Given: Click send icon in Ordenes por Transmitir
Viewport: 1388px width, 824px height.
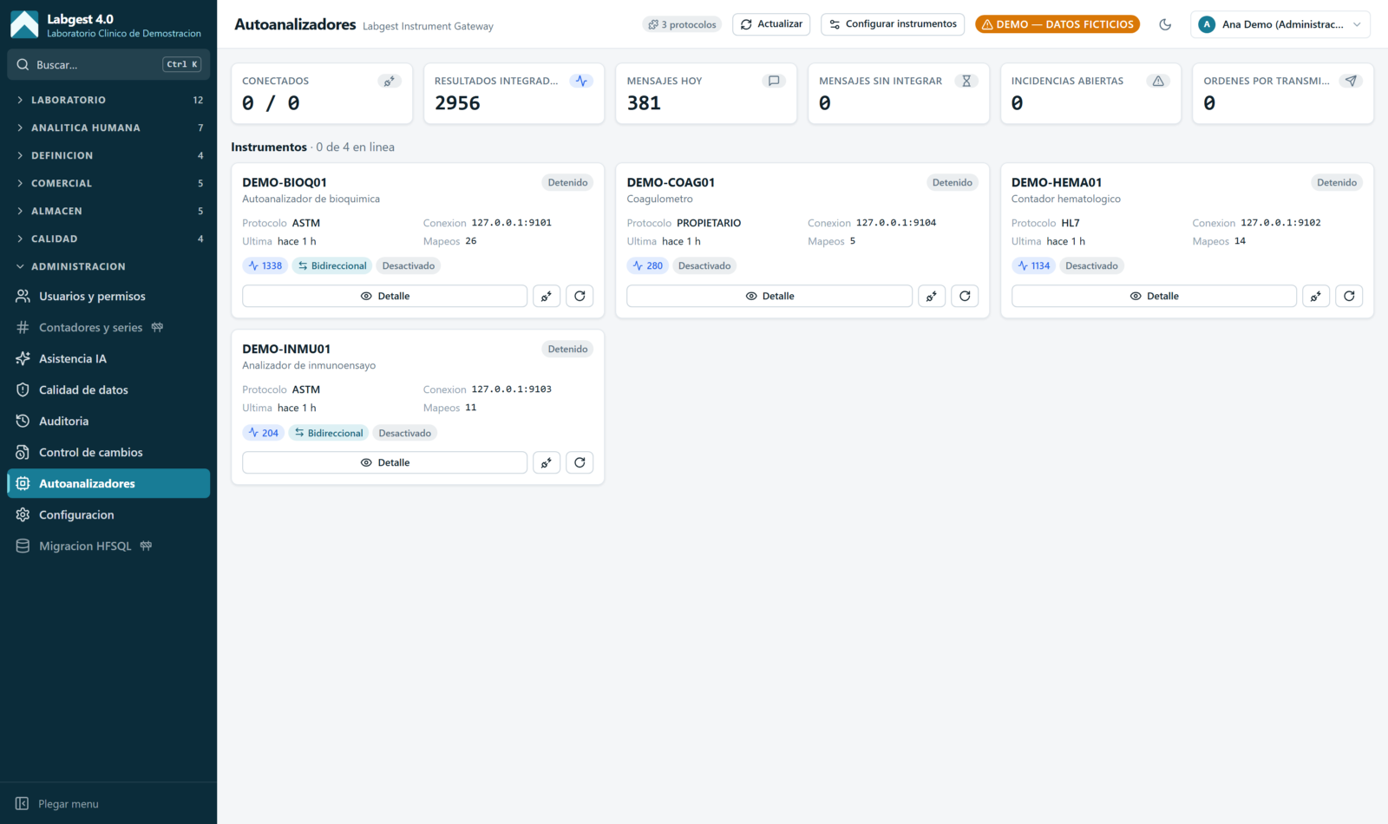Looking at the screenshot, I should click(1351, 81).
